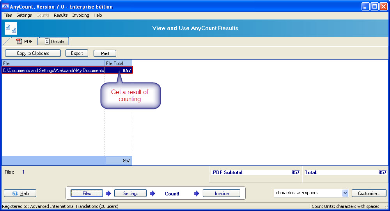Maximize the AnyCount window
Image resolution: width=390 pixels, height=211 pixels.
[x=374, y=7]
